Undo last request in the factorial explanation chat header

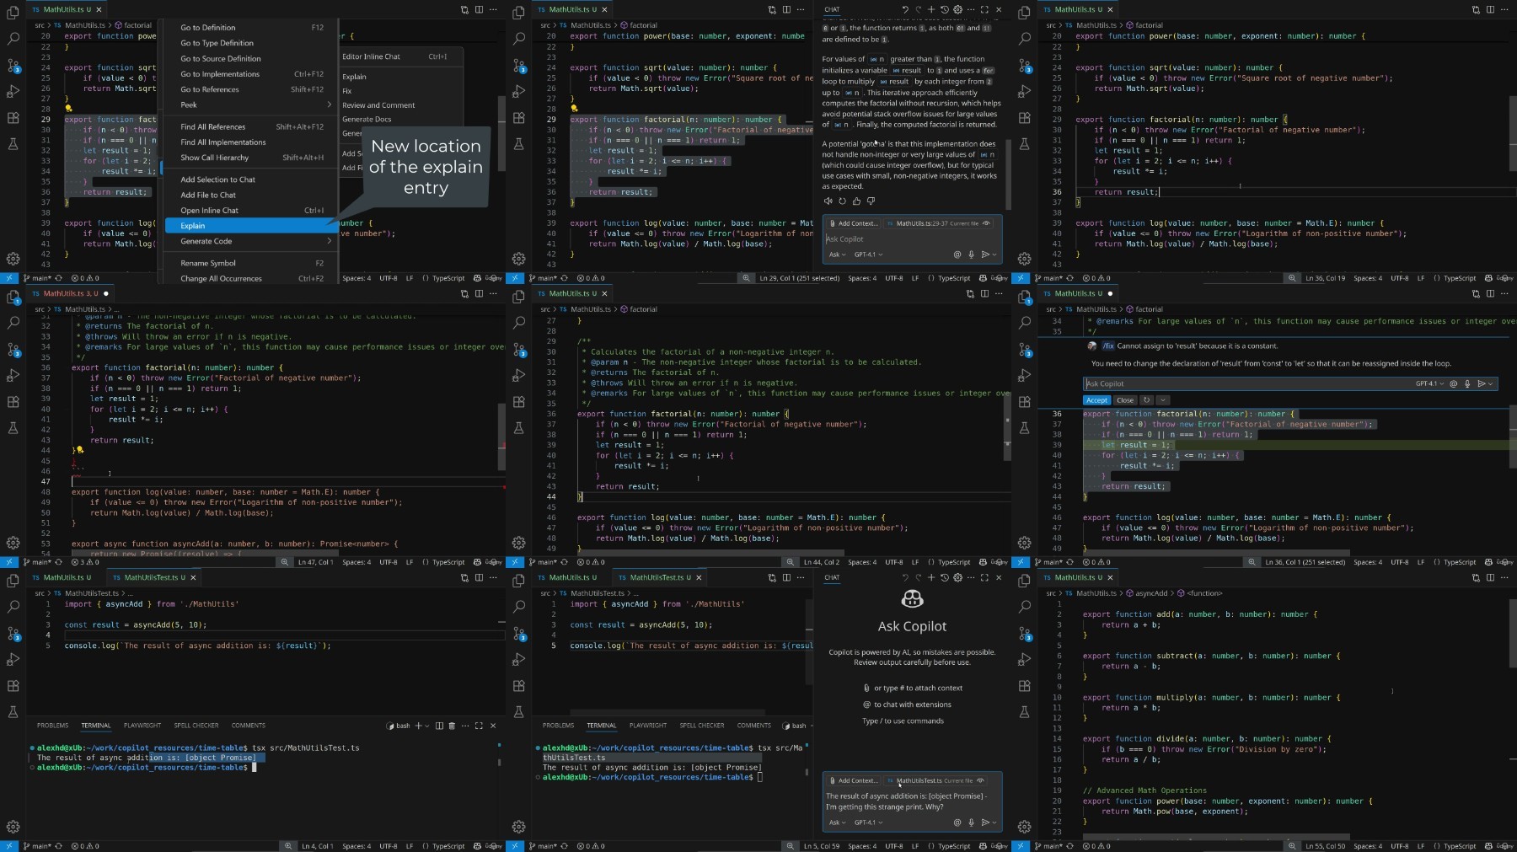(x=905, y=9)
